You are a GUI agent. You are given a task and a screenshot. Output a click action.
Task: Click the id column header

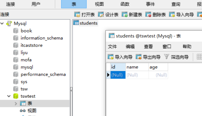pyautogui.click(x=118, y=67)
